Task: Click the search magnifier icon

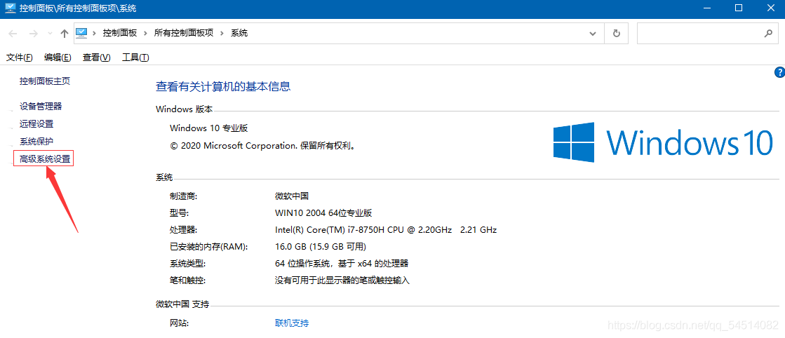Action: tap(768, 34)
